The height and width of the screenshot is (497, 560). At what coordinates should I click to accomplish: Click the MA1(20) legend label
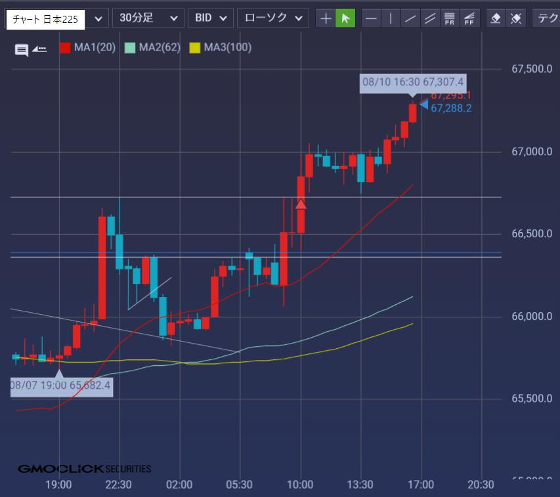pyautogui.click(x=95, y=47)
